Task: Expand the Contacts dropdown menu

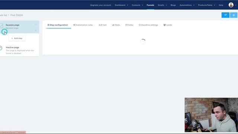Action: 137,5
